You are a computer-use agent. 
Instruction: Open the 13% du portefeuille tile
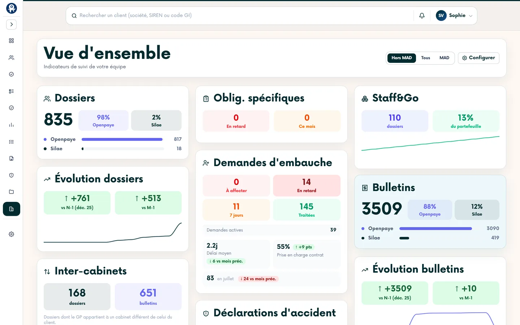(466, 121)
